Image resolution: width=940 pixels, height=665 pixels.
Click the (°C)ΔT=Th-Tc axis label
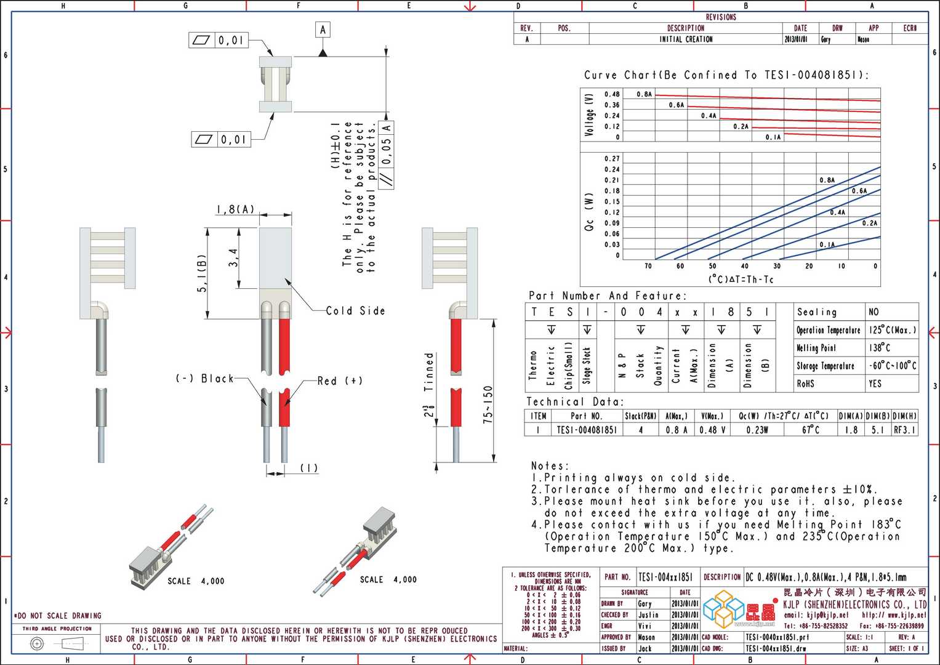click(x=741, y=279)
